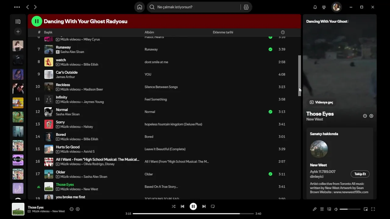Sort by the Başlık column
Image resolution: width=390 pixels, height=219 pixels.
[x=48, y=32]
